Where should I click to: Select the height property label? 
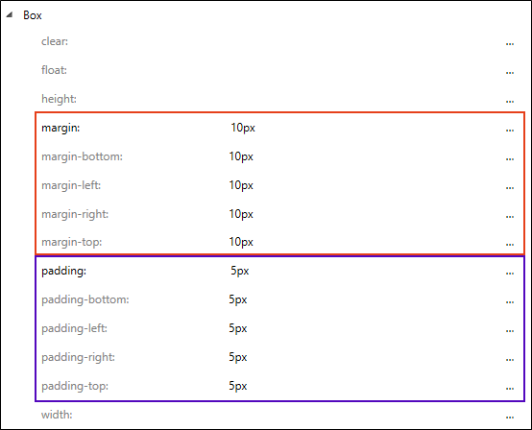tap(59, 99)
